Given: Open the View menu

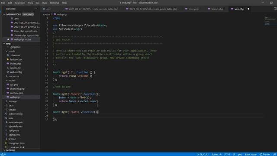Looking at the screenshot, I should pos(30,3).
